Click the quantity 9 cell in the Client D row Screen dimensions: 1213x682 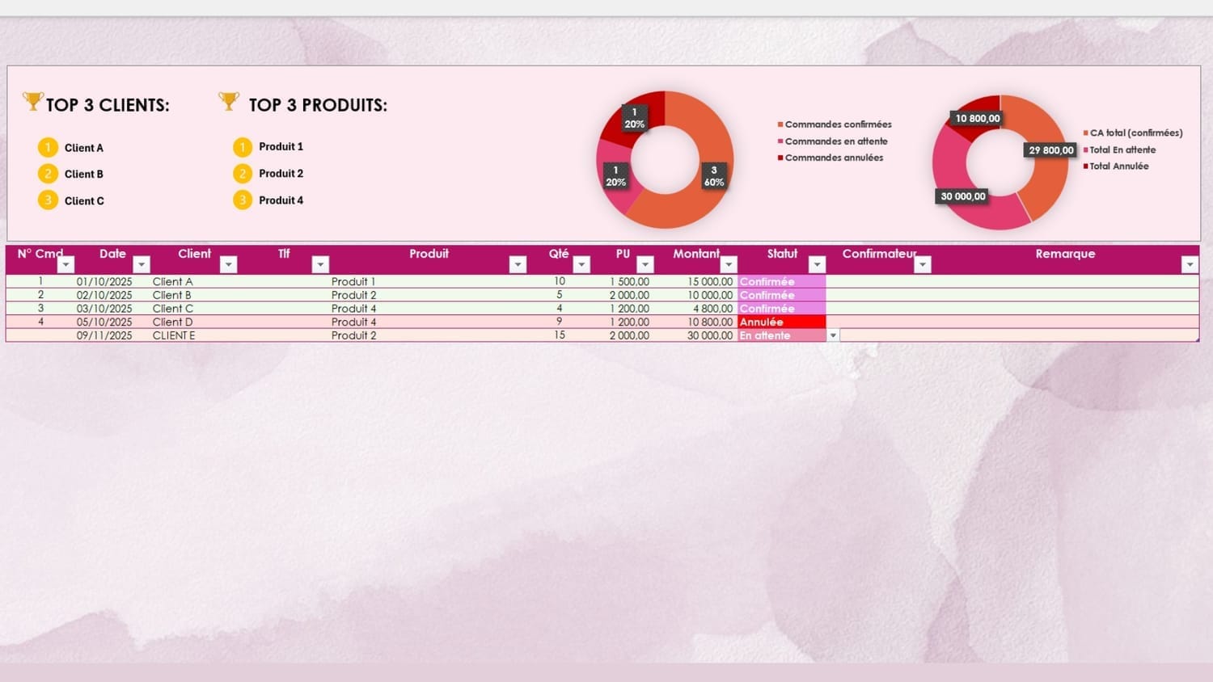click(x=559, y=322)
